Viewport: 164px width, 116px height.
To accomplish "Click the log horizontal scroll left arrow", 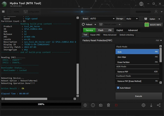I will (3, 99).
